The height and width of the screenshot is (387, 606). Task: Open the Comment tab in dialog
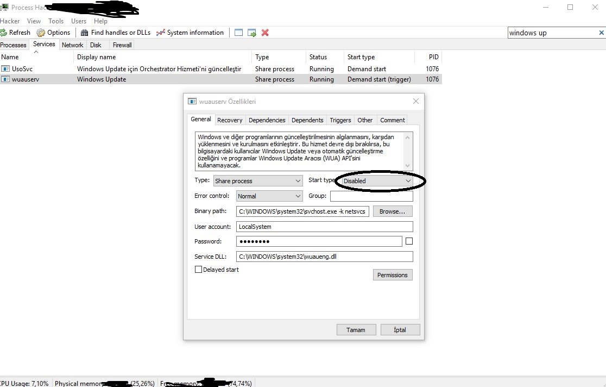click(x=392, y=120)
